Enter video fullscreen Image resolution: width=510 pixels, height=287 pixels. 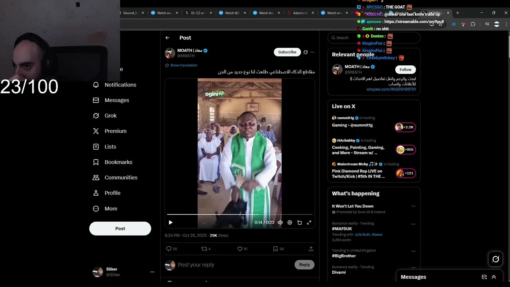[x=309, y=222]
